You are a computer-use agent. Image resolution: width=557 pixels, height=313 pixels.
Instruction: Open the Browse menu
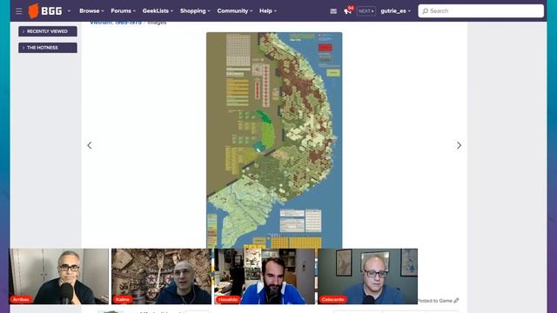[91, 11]
